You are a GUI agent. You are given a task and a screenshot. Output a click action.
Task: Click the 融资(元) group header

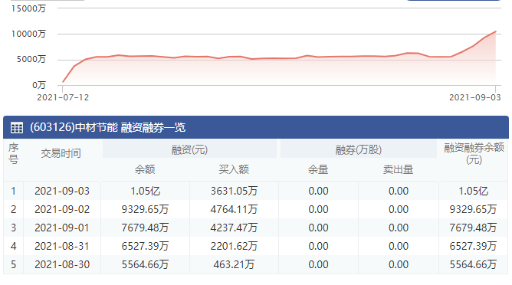(x=189, y=150)
